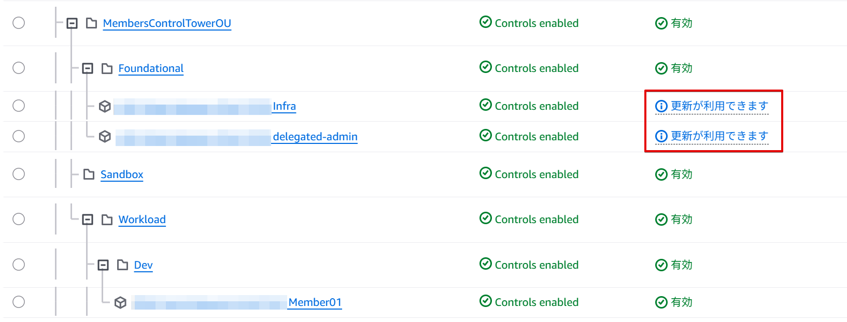Select the Infra account row radio button
The width and height of the screenshot is (847, 322).
pos(19,106)
